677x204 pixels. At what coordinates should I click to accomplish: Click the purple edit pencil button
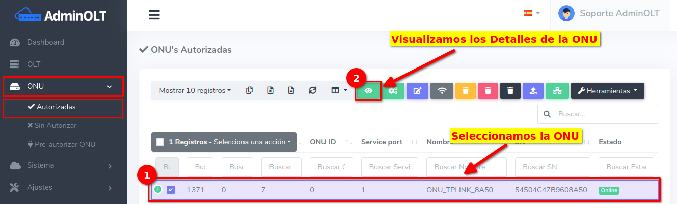[417, 91]
